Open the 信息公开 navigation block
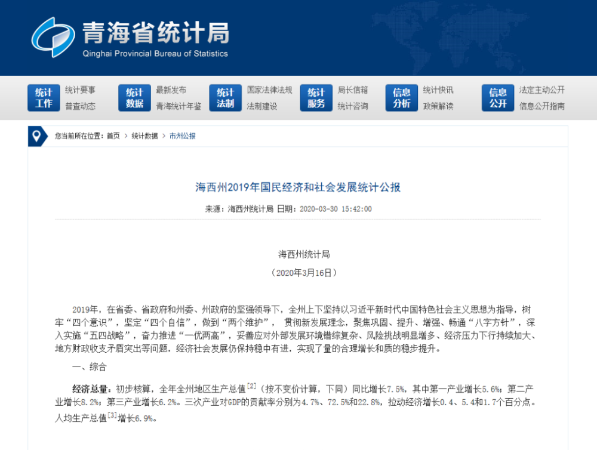 (498, 98)
